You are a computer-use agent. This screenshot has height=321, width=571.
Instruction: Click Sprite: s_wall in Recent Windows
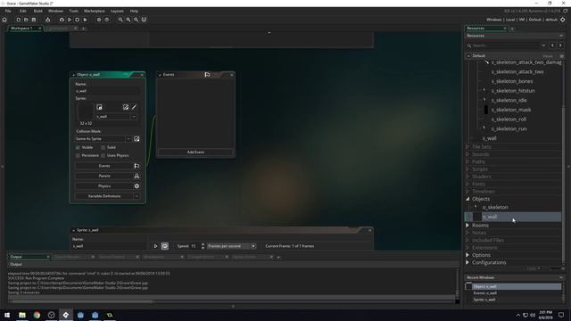pyautogui.click(x=484, y=300)
